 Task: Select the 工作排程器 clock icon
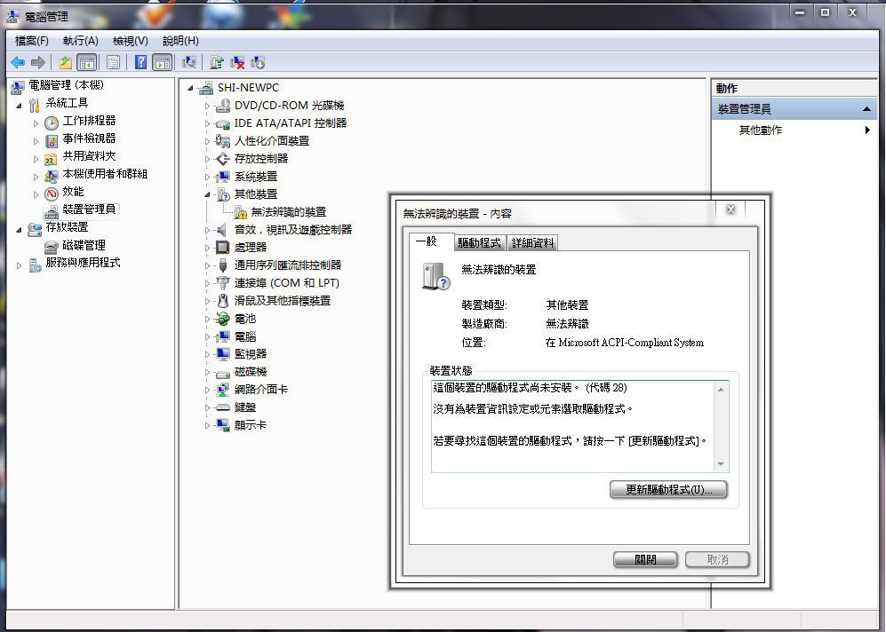coord(52,122)
